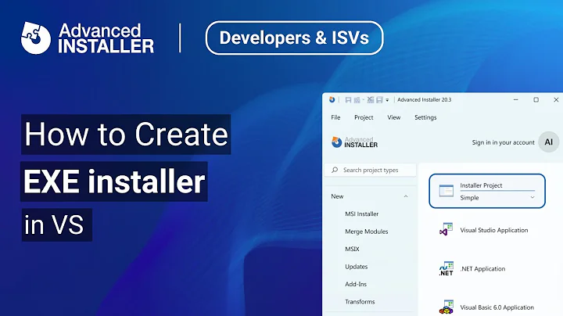The height and width of the screenshot is (316, 563).
Task: Select Updates category
Action: [357, 267]
